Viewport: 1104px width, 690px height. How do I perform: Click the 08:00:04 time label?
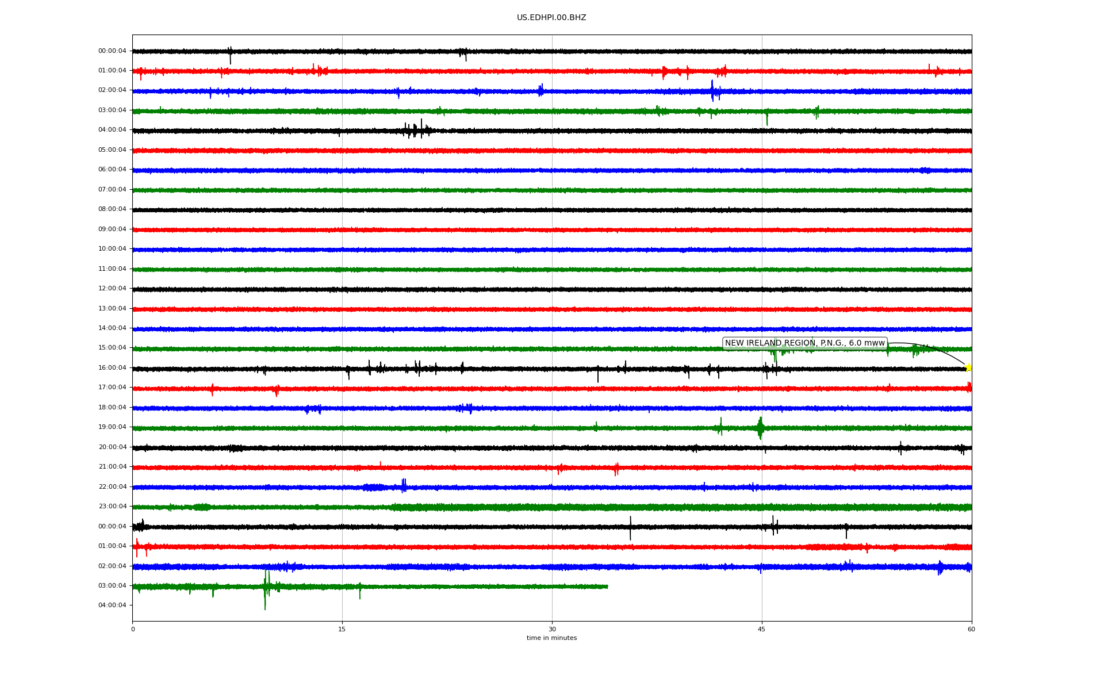click(x=112, y=209)
